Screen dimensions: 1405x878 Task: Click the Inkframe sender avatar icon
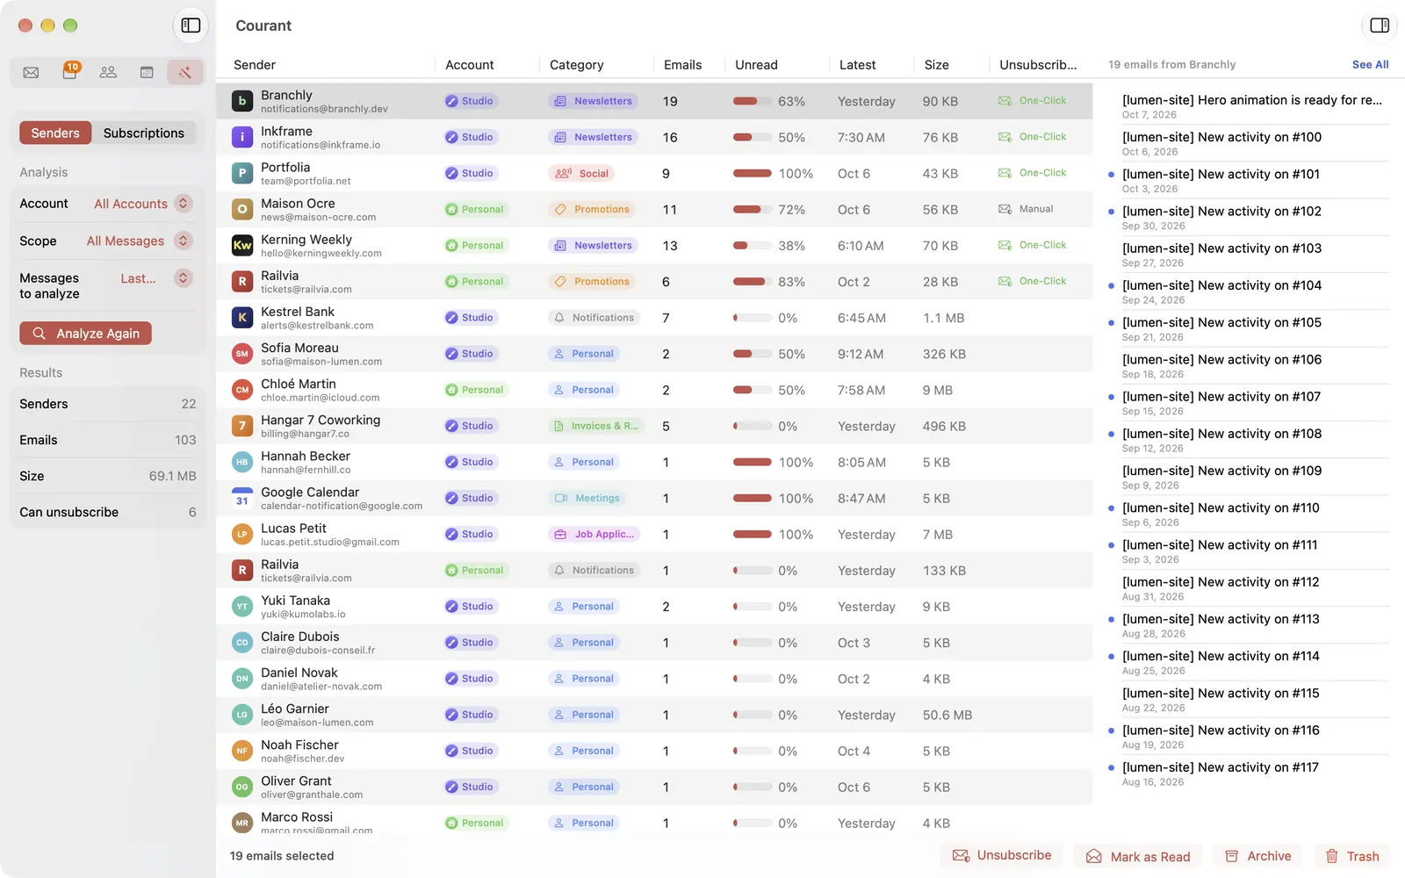[x=242, y=137]
